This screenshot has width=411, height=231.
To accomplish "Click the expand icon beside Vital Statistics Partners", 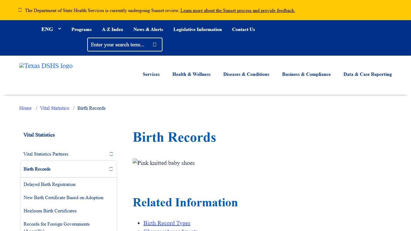I will [x=111, y=154].
